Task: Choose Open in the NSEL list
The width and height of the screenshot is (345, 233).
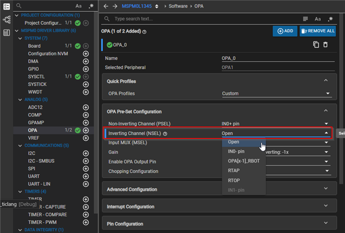Action: [244, 142]
